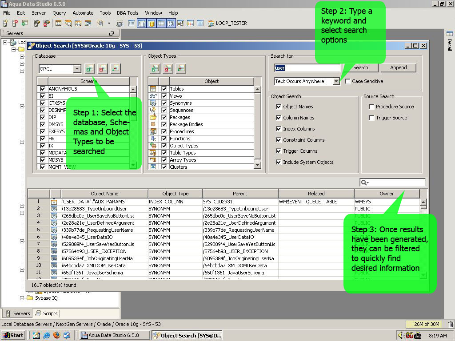This screenshot has width=455, height=341.
Task: Click the index column icon of result row 1
Action: tap(54, 202)
